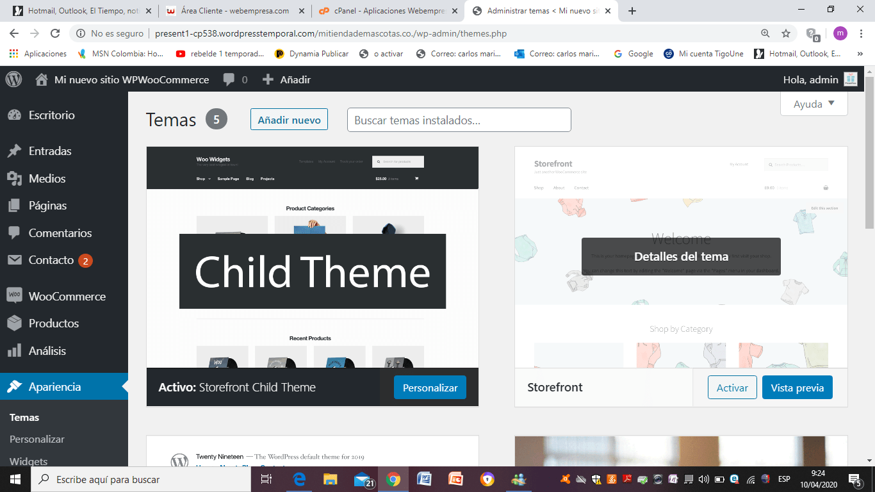
Task: Click the admin avatar image
Action: 851,79
